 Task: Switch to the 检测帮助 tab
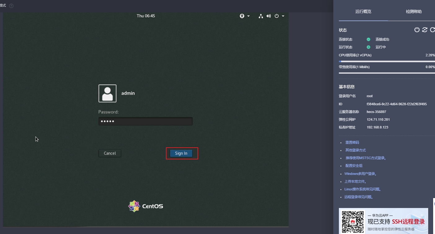point(413,11)
